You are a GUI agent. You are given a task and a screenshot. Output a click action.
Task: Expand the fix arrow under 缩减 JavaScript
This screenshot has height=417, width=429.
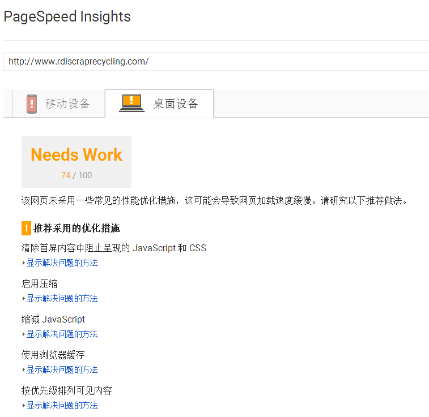(24, 334)
